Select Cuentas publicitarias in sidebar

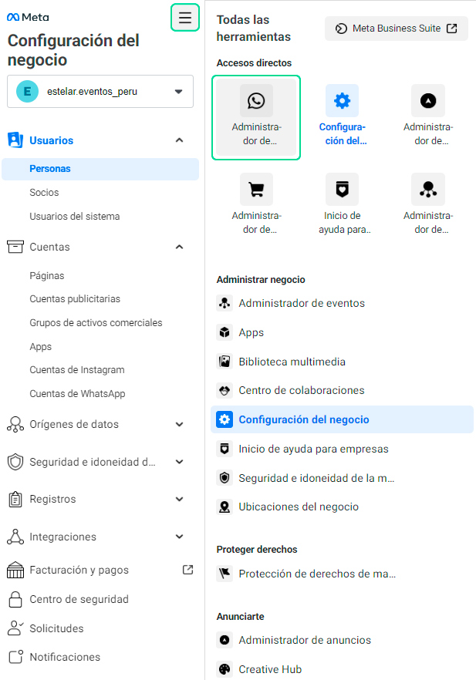point(75,299)
